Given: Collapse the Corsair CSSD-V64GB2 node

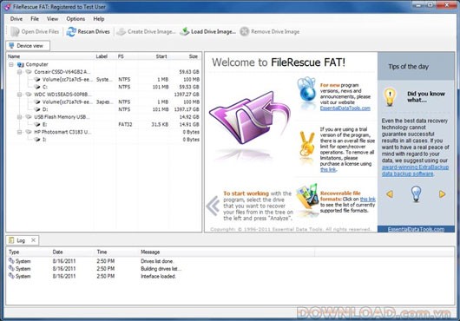Looking at the screenshot, I should coord(19,72).
